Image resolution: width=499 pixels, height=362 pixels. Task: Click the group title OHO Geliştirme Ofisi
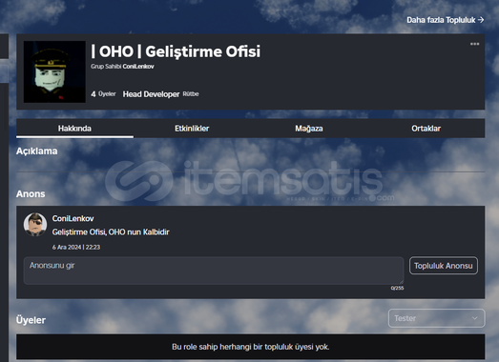pyautogui.click(x=176, y=51)
